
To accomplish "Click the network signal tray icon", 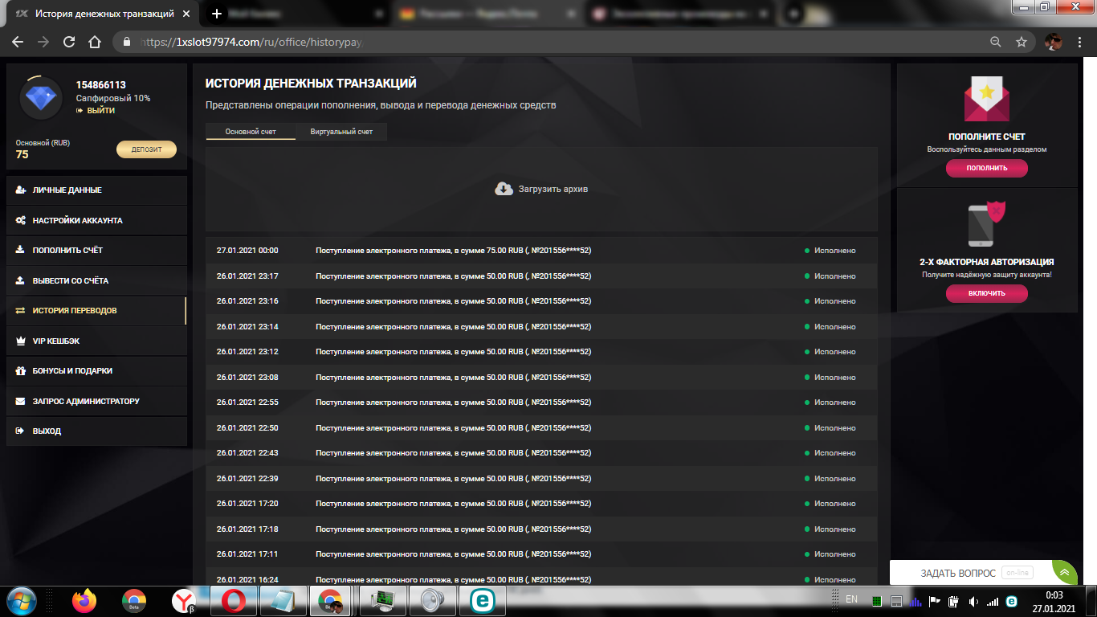I will [x=993, y=601].
